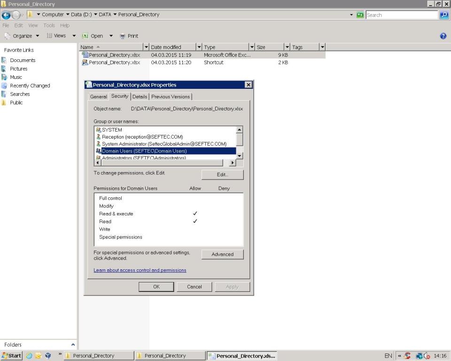
Task: Click the Advanced button
Action: 222,254
